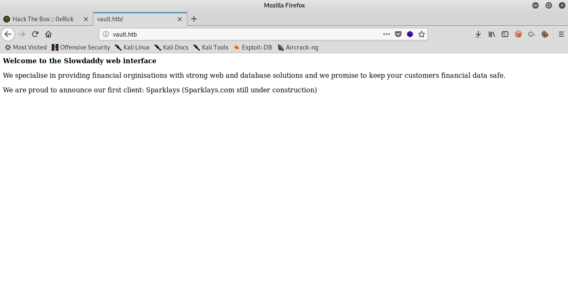Toggle the sidebar view
Screen dimensions: 568x307
point(505,34)
